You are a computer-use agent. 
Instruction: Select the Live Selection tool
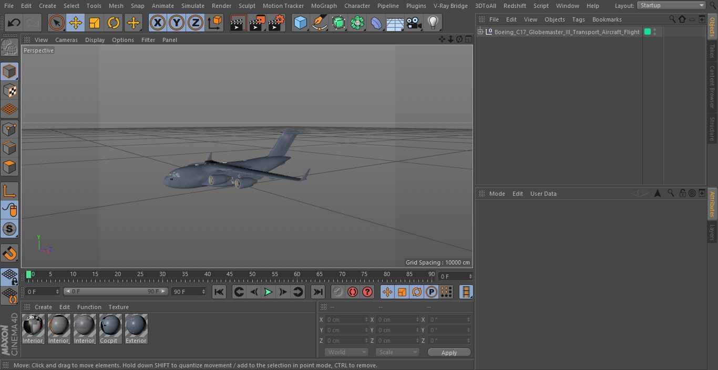[x=56, y=23]
